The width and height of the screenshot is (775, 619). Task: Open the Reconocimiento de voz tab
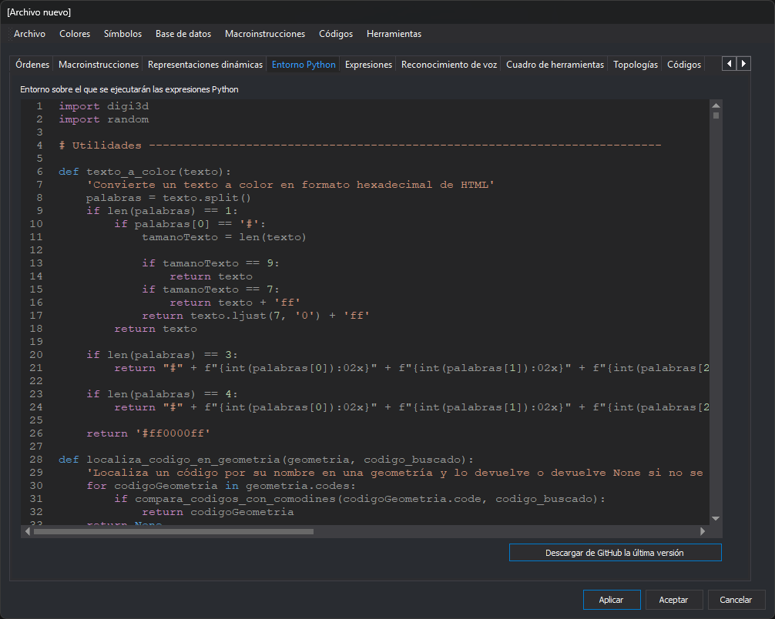point(449,64)
